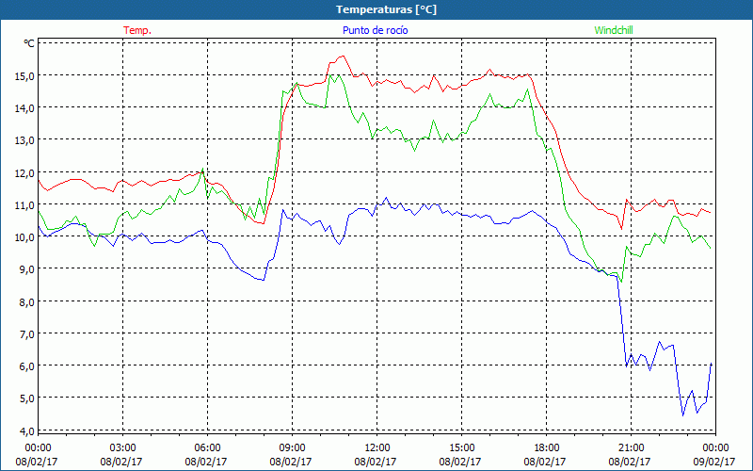Click the 5,0 y-axis value
Image resolution: width=753 pixels, height=471 pixels.
27,398
